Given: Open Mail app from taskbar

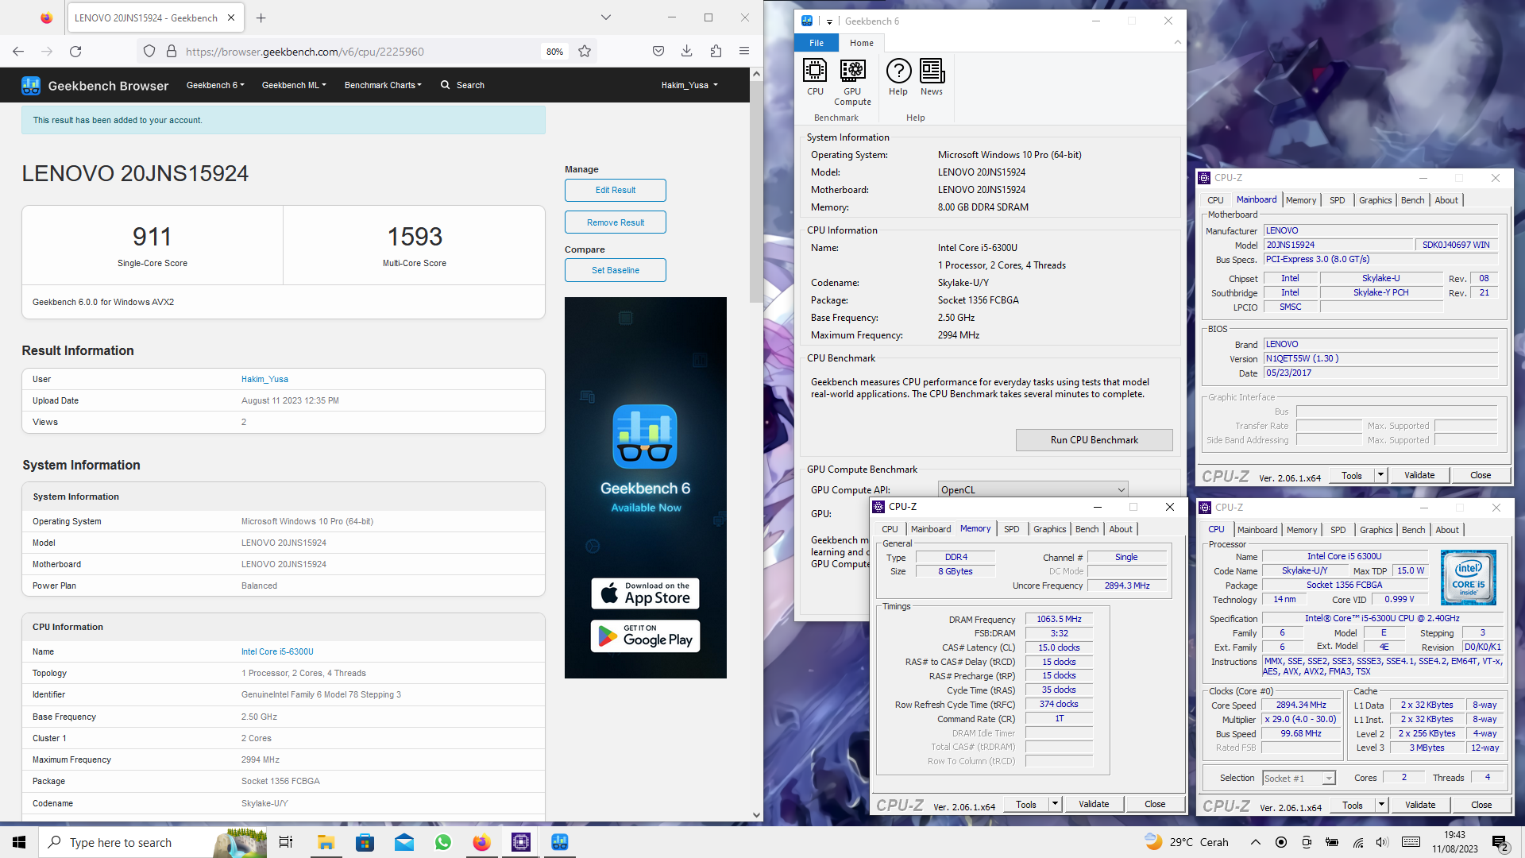Looking at the screenshot, I should coord(404,842).
